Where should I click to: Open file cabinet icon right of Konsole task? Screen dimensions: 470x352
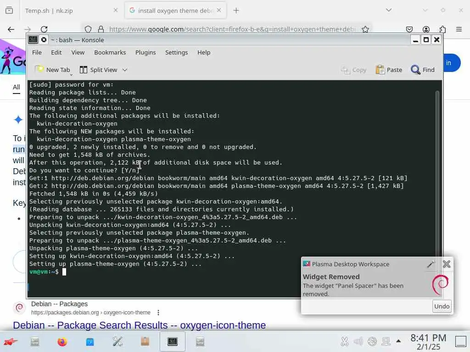tap(200, 341)
